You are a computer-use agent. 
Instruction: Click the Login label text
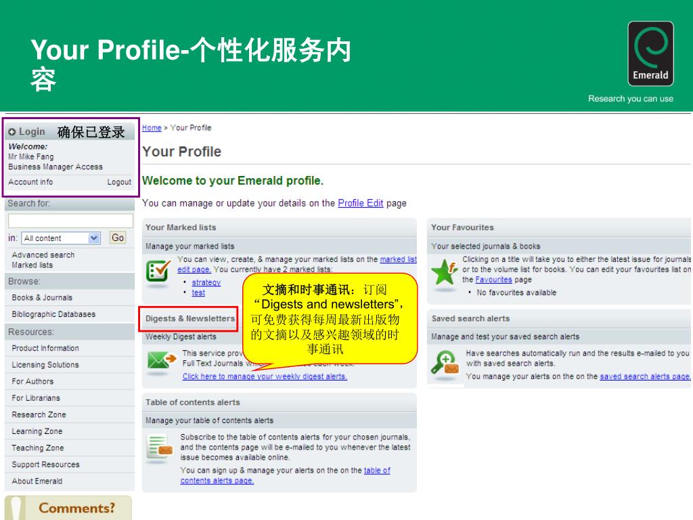point(32,132)
